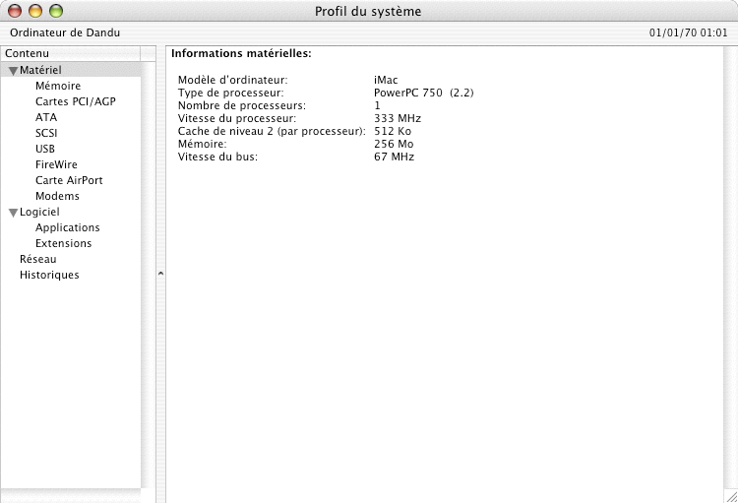
Task: Show Modems information
Action: 57,196
